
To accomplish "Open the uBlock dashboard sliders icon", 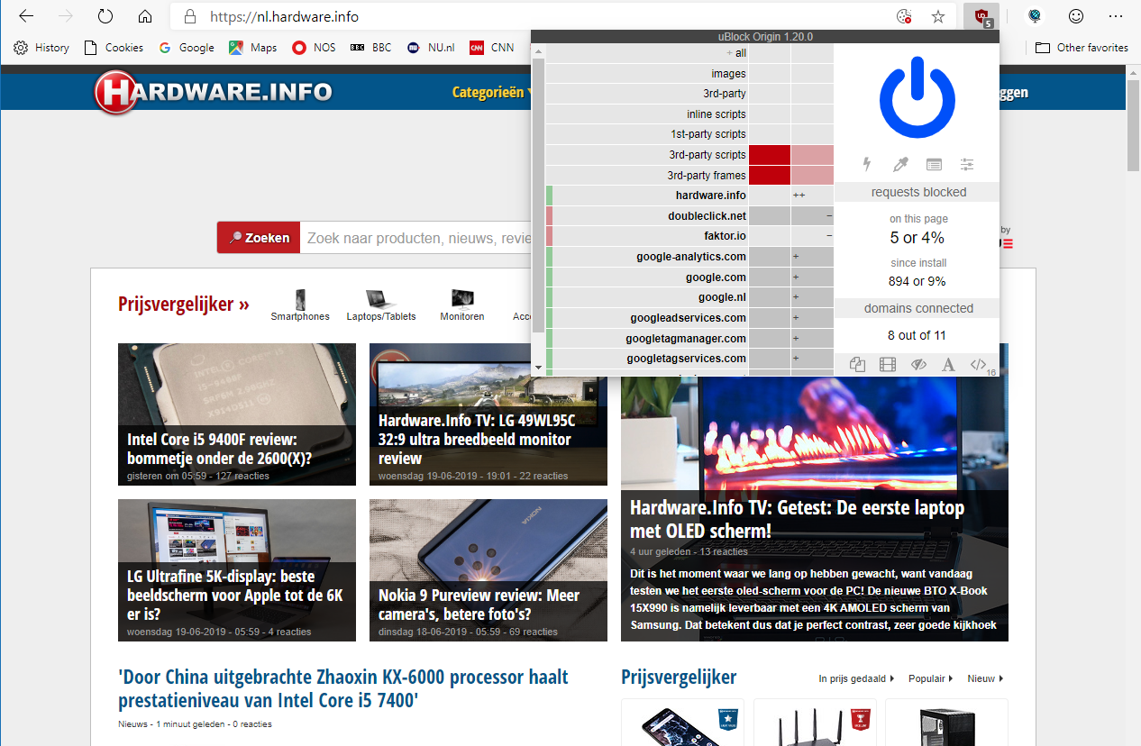I will pos(967,164).
